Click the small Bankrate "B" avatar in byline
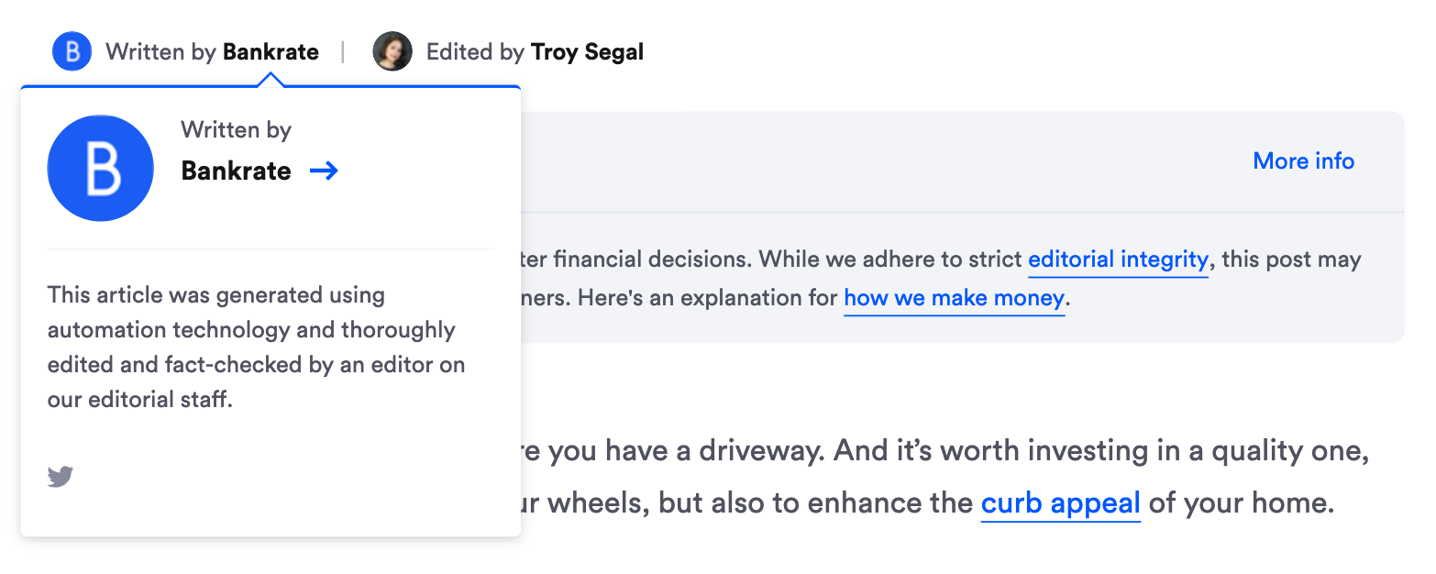The width and height of the screenshot is (1436, 574). click(72, 51)
